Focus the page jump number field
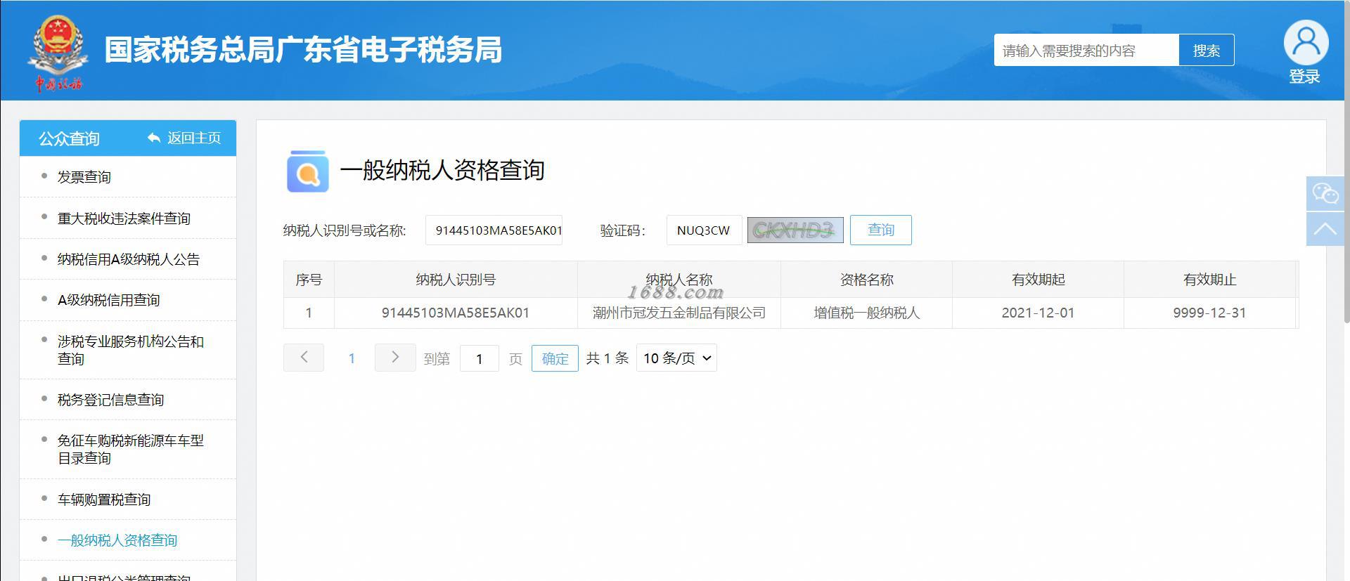 pos(480,358)
